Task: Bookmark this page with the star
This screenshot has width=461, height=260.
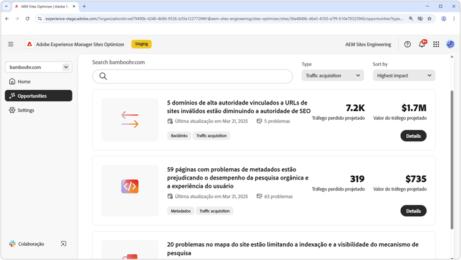Action: click(x=430, y=18)
